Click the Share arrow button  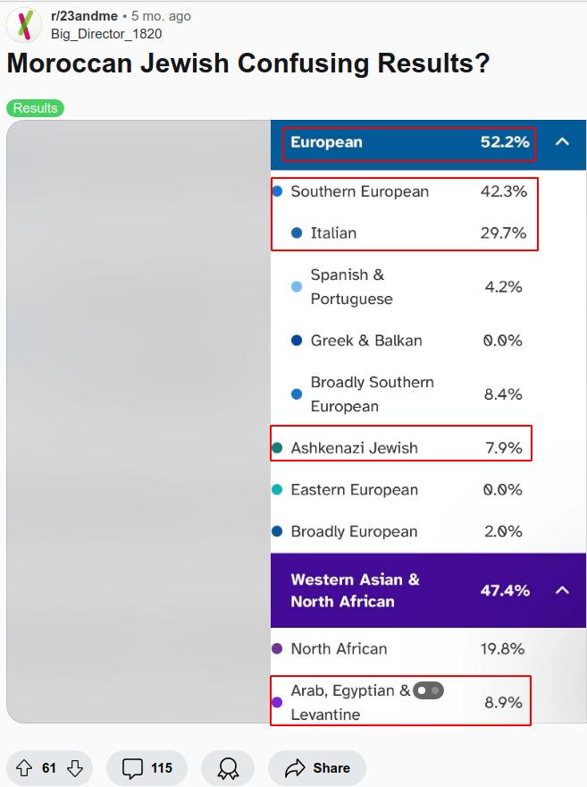click(316, 768)
